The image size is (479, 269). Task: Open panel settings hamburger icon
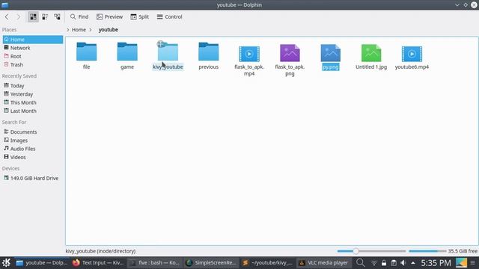click(473, 263)
